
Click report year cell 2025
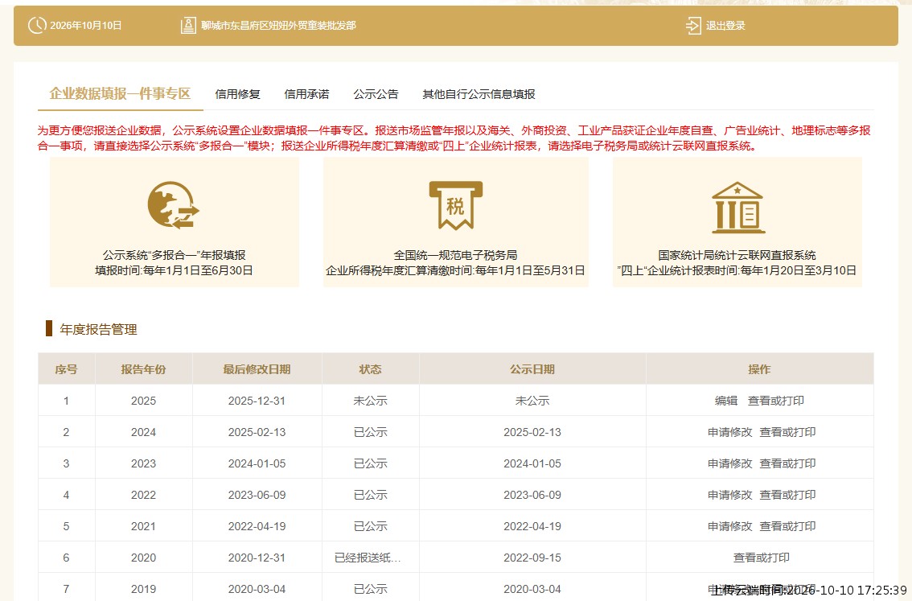tap(143, 401)
